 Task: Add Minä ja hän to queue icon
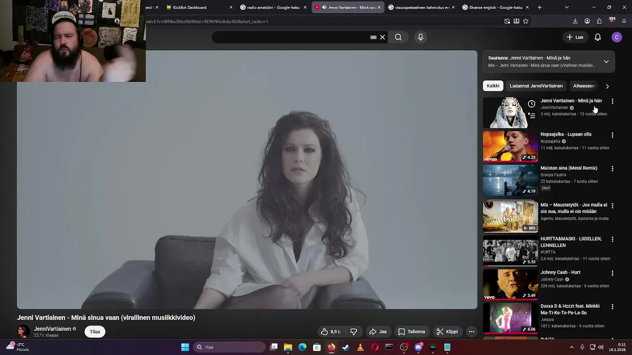(x=531, y=115)
